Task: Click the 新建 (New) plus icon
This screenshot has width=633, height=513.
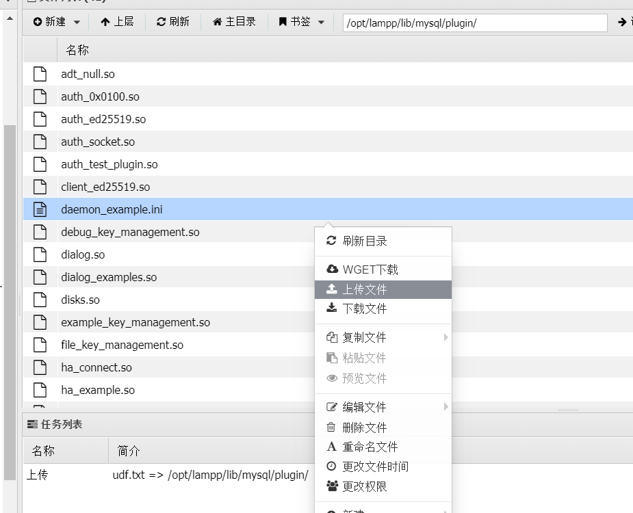Action: click(x=37, y=22)
